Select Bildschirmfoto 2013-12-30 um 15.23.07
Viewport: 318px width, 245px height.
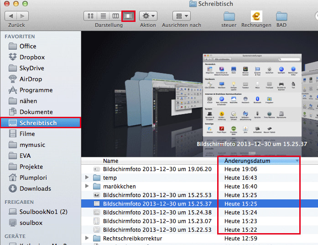coord(199,221)
